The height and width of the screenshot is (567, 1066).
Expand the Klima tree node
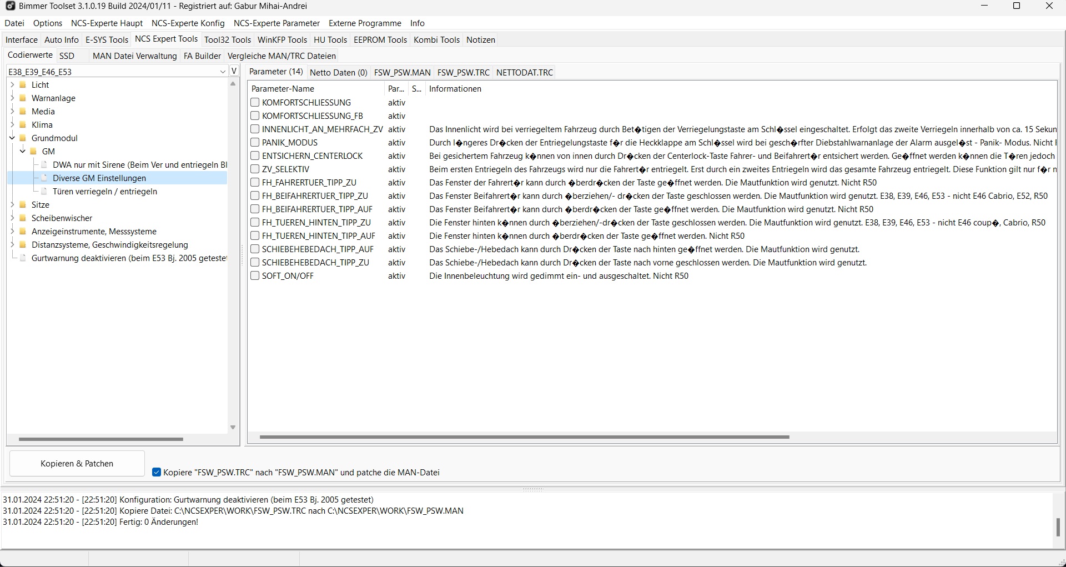point(12,125)
